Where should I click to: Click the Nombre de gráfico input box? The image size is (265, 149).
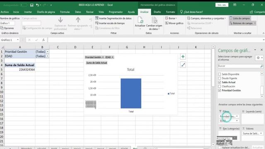[7, 23]
